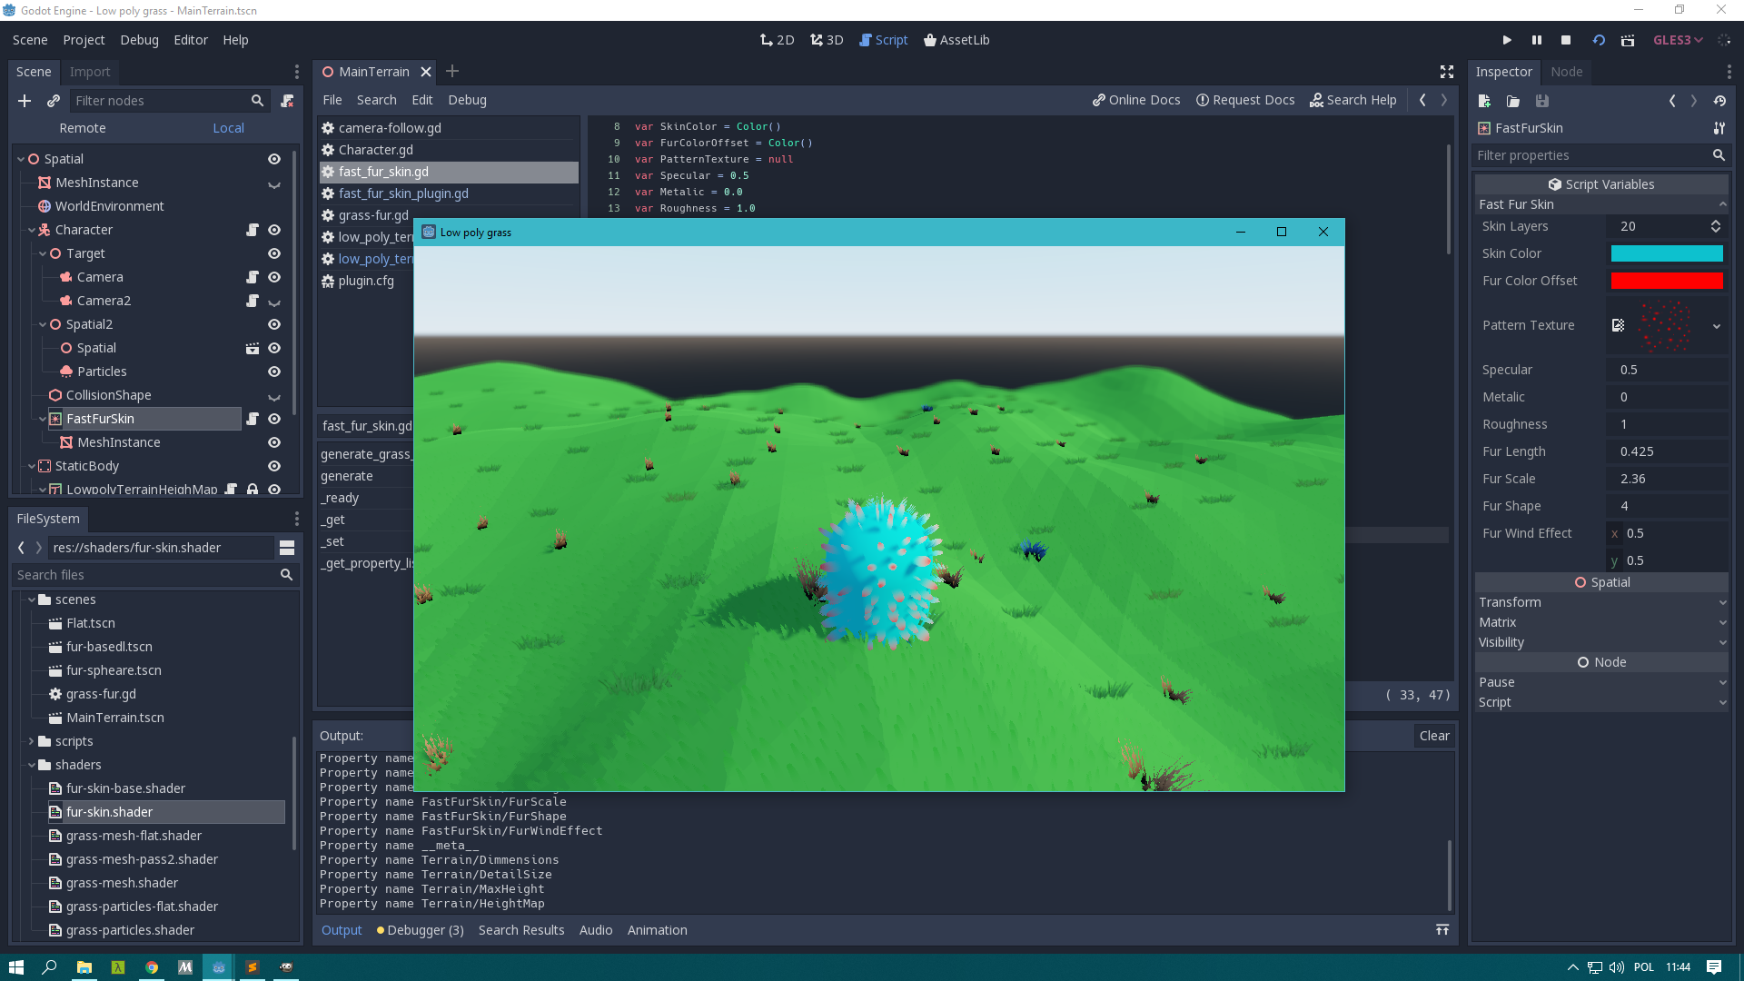
Task: Clear the Output log
Action: pos(1434,736)
